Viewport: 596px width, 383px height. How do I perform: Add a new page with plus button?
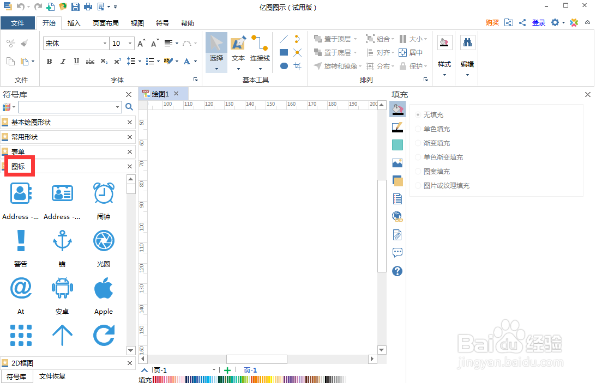227,370
